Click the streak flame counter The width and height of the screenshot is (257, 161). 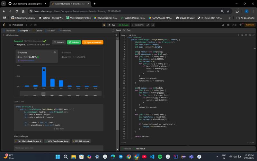click(x=235, y=25)
